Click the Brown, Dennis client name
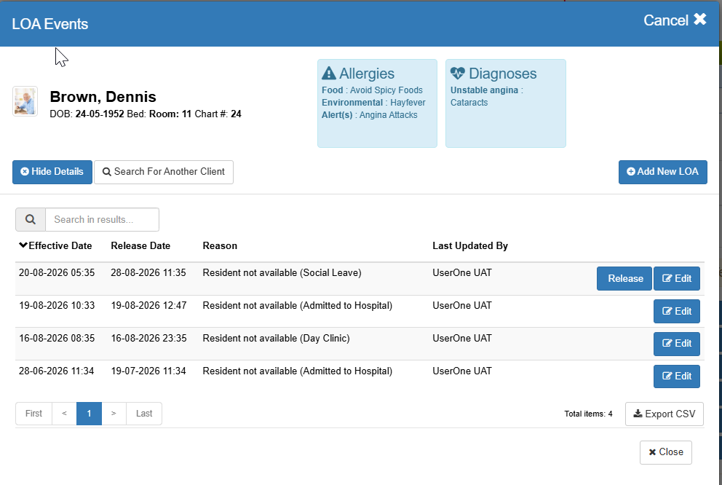 coord(103,97)
